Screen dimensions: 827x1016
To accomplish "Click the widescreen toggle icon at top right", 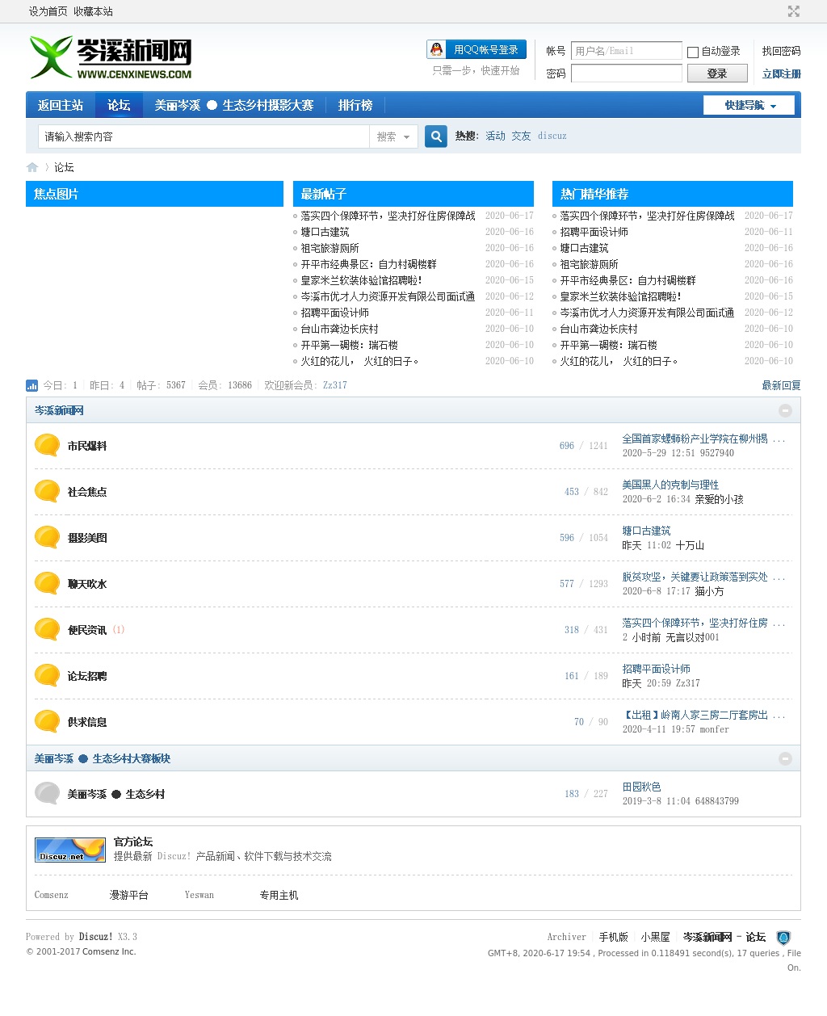I will [x=793, y=11].
